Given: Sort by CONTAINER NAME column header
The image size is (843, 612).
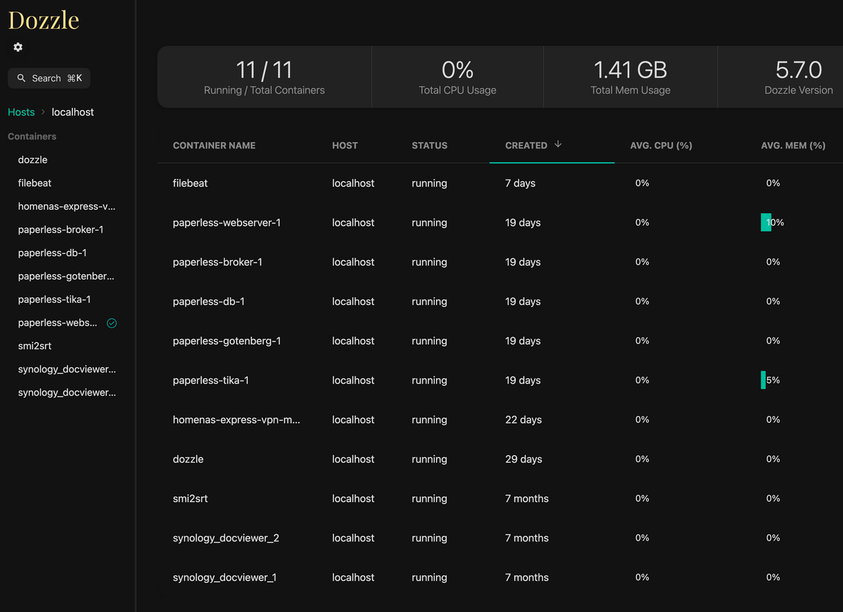Looking at the screenshot, I should pyautogui.click(x=214, y=145).
